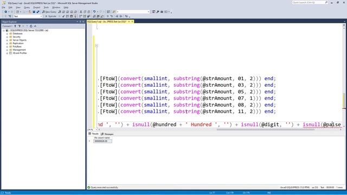Open the View menu
Viewport: 347px width, 195px height.
click(x=18, y=7)
